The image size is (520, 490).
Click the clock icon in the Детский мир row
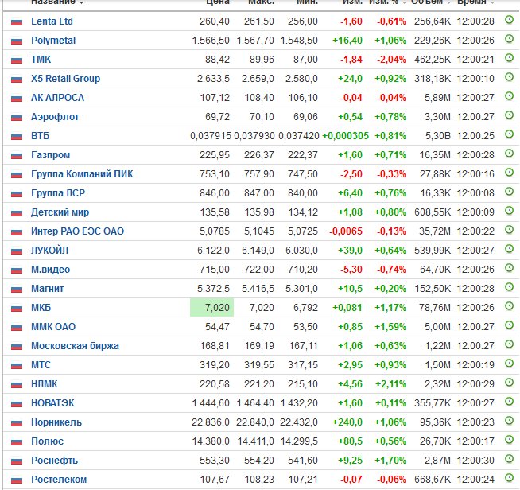pyautogui.click(x=509, y=210)
